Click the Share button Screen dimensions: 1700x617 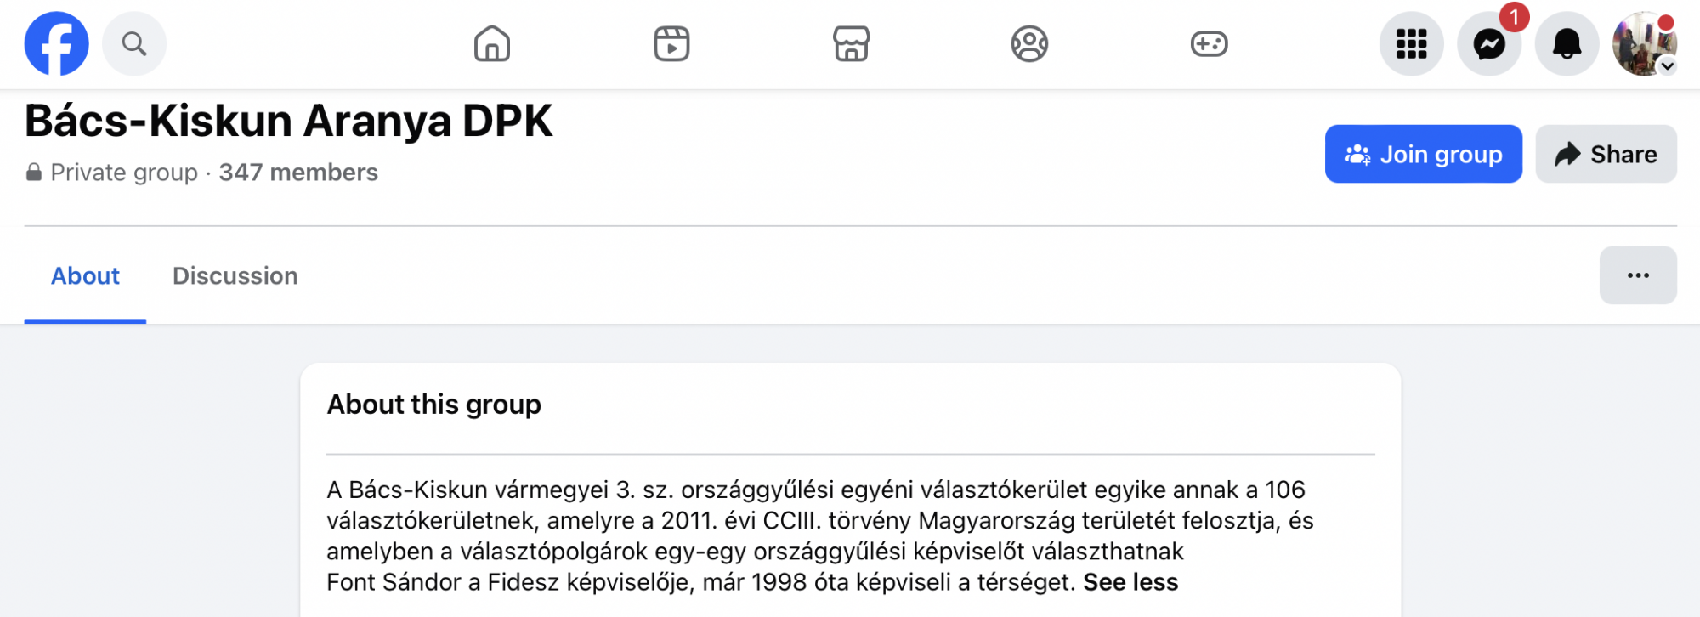pos(1606,154)
